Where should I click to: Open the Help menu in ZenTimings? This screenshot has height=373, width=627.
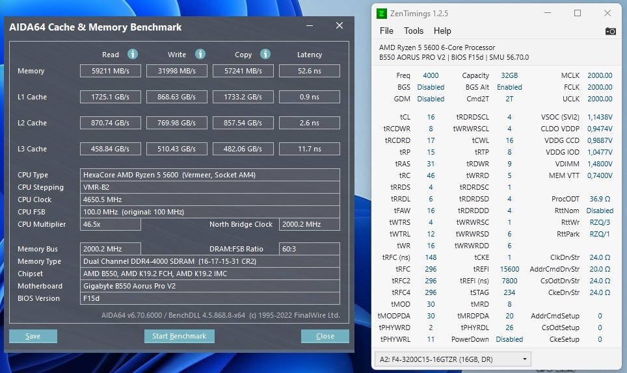pyautogui.click(x=442, y=31)
